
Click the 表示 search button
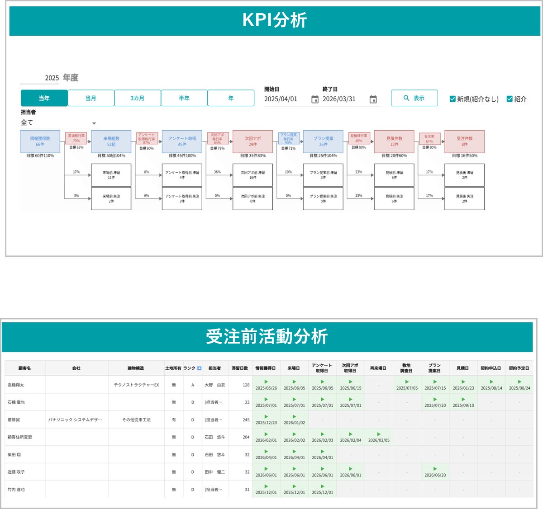[x=414, y=98]
